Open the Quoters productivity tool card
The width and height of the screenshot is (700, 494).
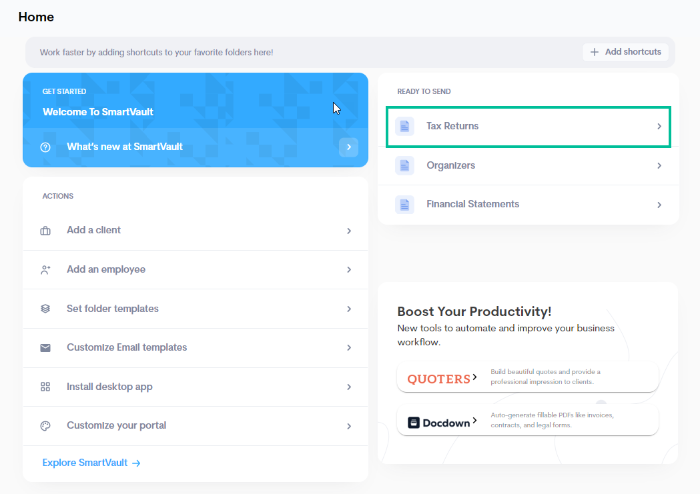527,377
